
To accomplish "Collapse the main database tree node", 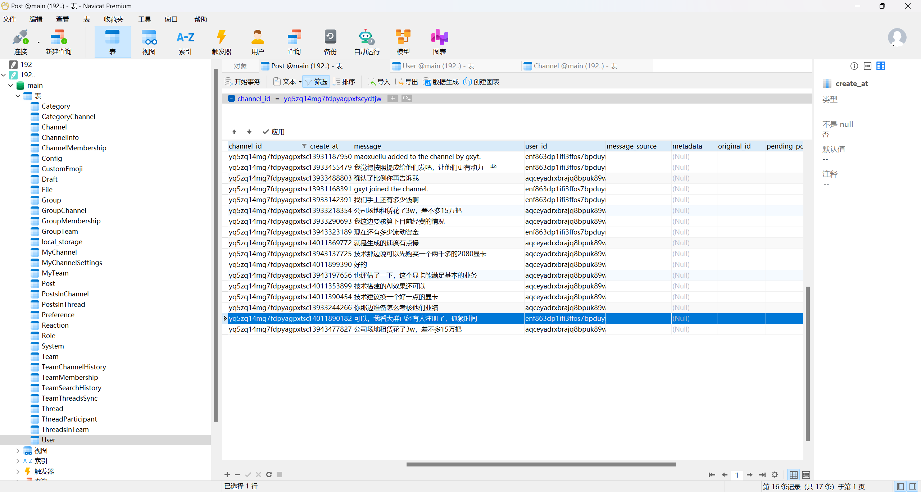I will [10, 86].
